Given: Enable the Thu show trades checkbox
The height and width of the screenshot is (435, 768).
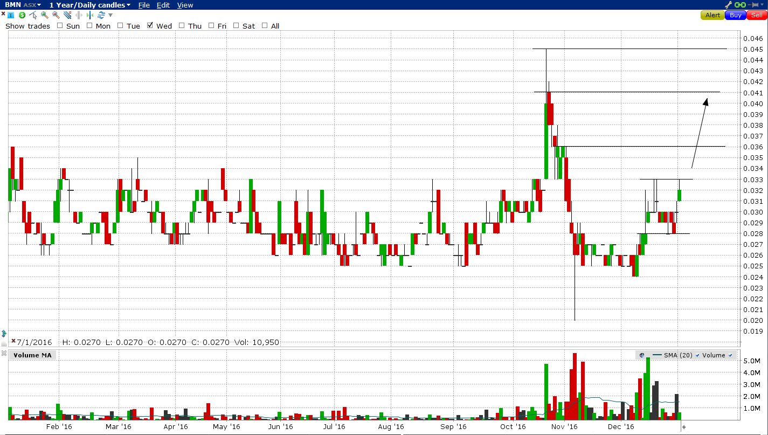Looking at the screenshot, I should point(182,25).
